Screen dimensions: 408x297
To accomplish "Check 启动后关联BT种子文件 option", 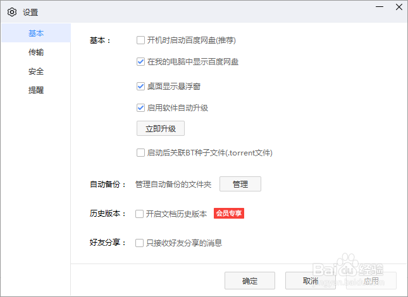I will tap(141, 153).
